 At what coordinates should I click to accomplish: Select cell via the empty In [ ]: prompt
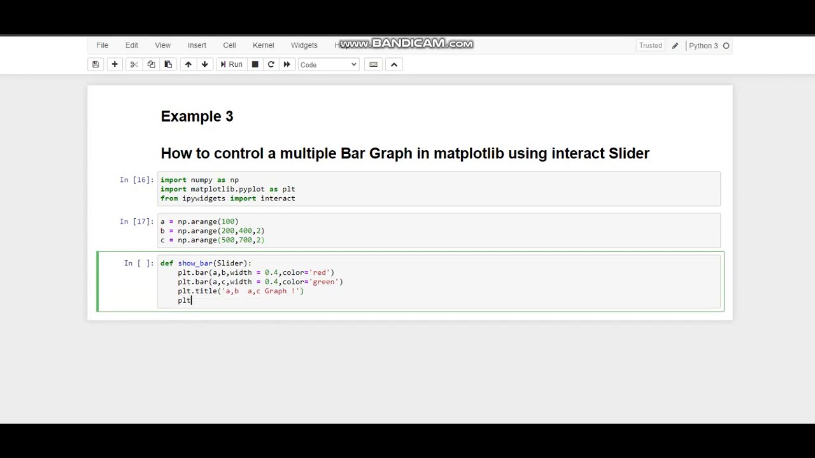(139, 263)
